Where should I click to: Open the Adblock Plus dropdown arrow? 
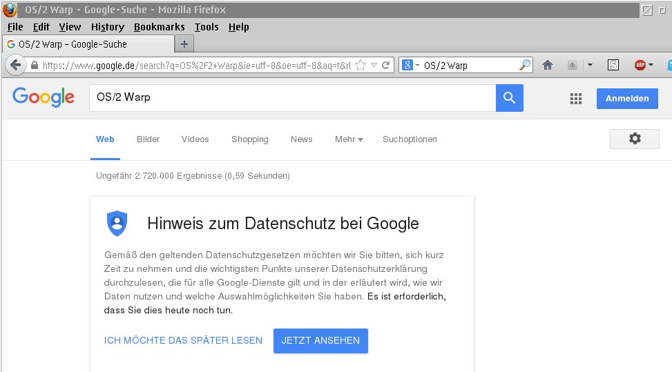(x=651, y=65)
